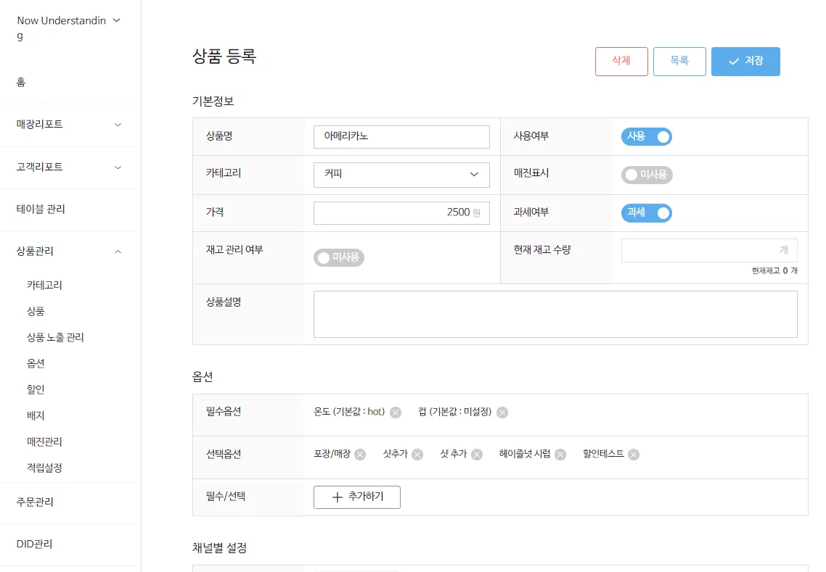Open 옵션 submenu item
The image size is (826, 572).
(x=36, y=364)
